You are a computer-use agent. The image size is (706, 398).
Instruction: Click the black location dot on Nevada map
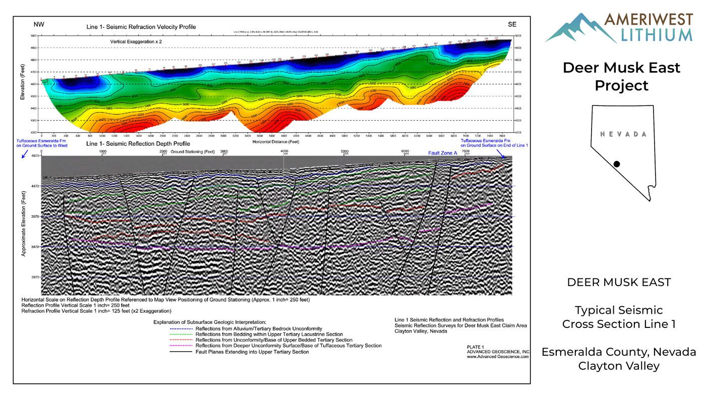(x=617, y=164)
